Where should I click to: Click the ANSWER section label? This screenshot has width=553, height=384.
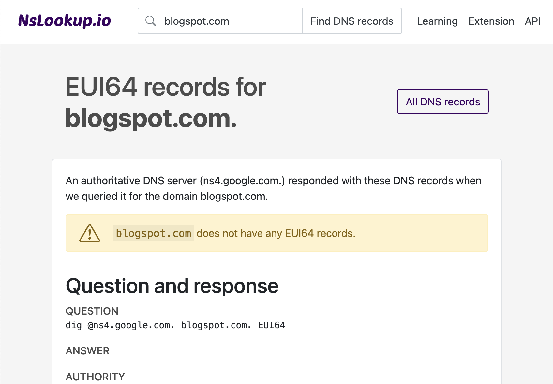pyautogui.click(x=87, y=350)
